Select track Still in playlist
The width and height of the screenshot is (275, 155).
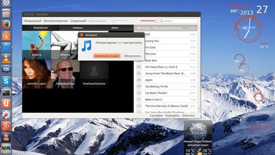tap(166, 34)
